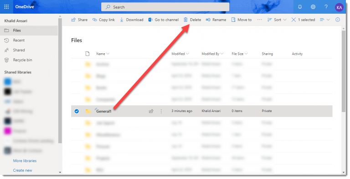Click the Share toolbar button
The width and height of the screenshot is (350, 179).
click(79, 20)
